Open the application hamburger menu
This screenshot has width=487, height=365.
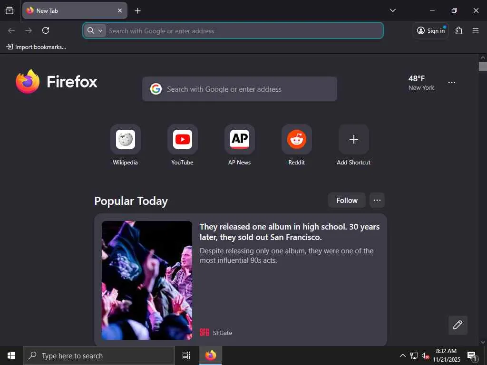(475, 30)
